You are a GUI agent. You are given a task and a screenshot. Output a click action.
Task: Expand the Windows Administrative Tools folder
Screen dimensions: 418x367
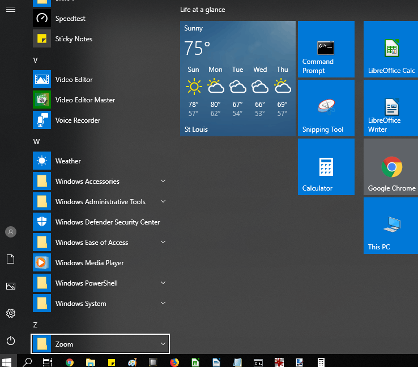click(100, 201)
